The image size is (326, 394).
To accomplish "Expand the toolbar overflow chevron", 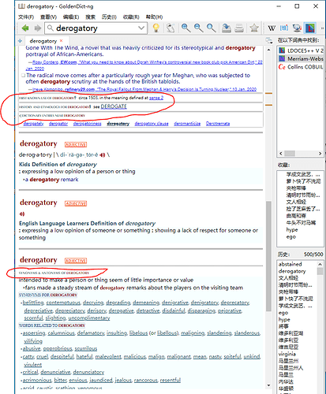I will (322, 28).
